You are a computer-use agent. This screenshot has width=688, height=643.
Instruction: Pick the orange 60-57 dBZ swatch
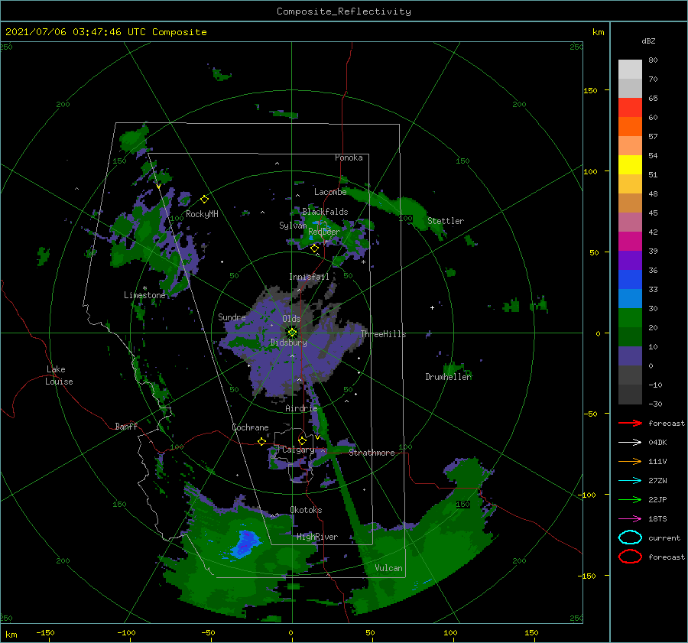[630, 127]
